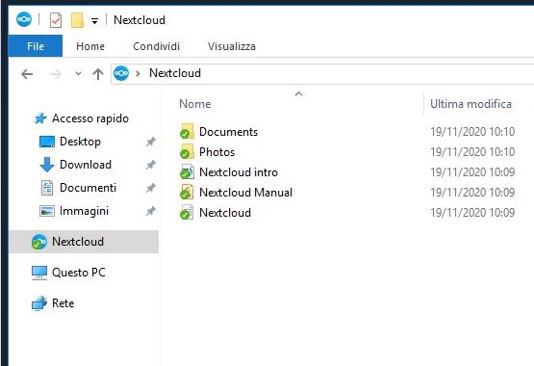The width and height of the screenshot is (534, 366).
Task: Open Documenti from quick access
Action: [88, 188]
